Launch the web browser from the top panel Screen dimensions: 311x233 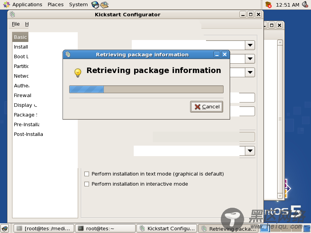(x=95, y=5)
